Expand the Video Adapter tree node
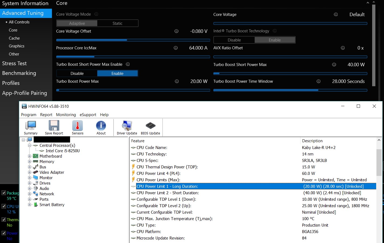The height and width of the screenshot is (243, 384). tap(30, 172)
